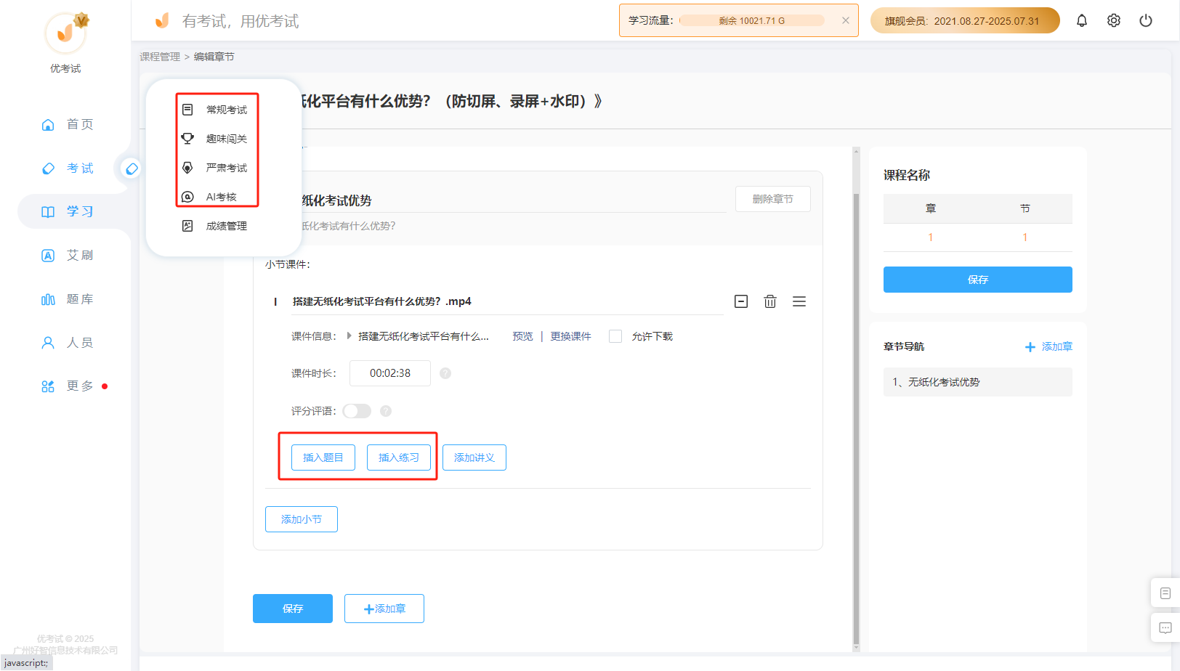Image resolution: width=1180 pixels, height=671 pixels.
Task: Close the 学习流量 banner
Action: 846,20
